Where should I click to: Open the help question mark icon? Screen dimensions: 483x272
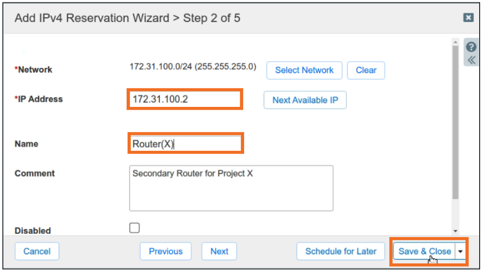(x=471, y=47)
